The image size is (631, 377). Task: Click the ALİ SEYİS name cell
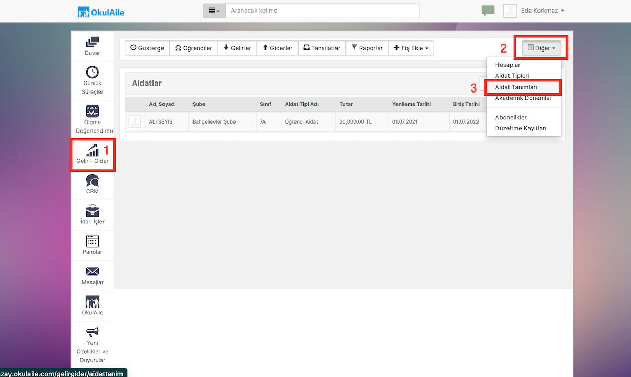pyautogui.click(x=166, y=122)
